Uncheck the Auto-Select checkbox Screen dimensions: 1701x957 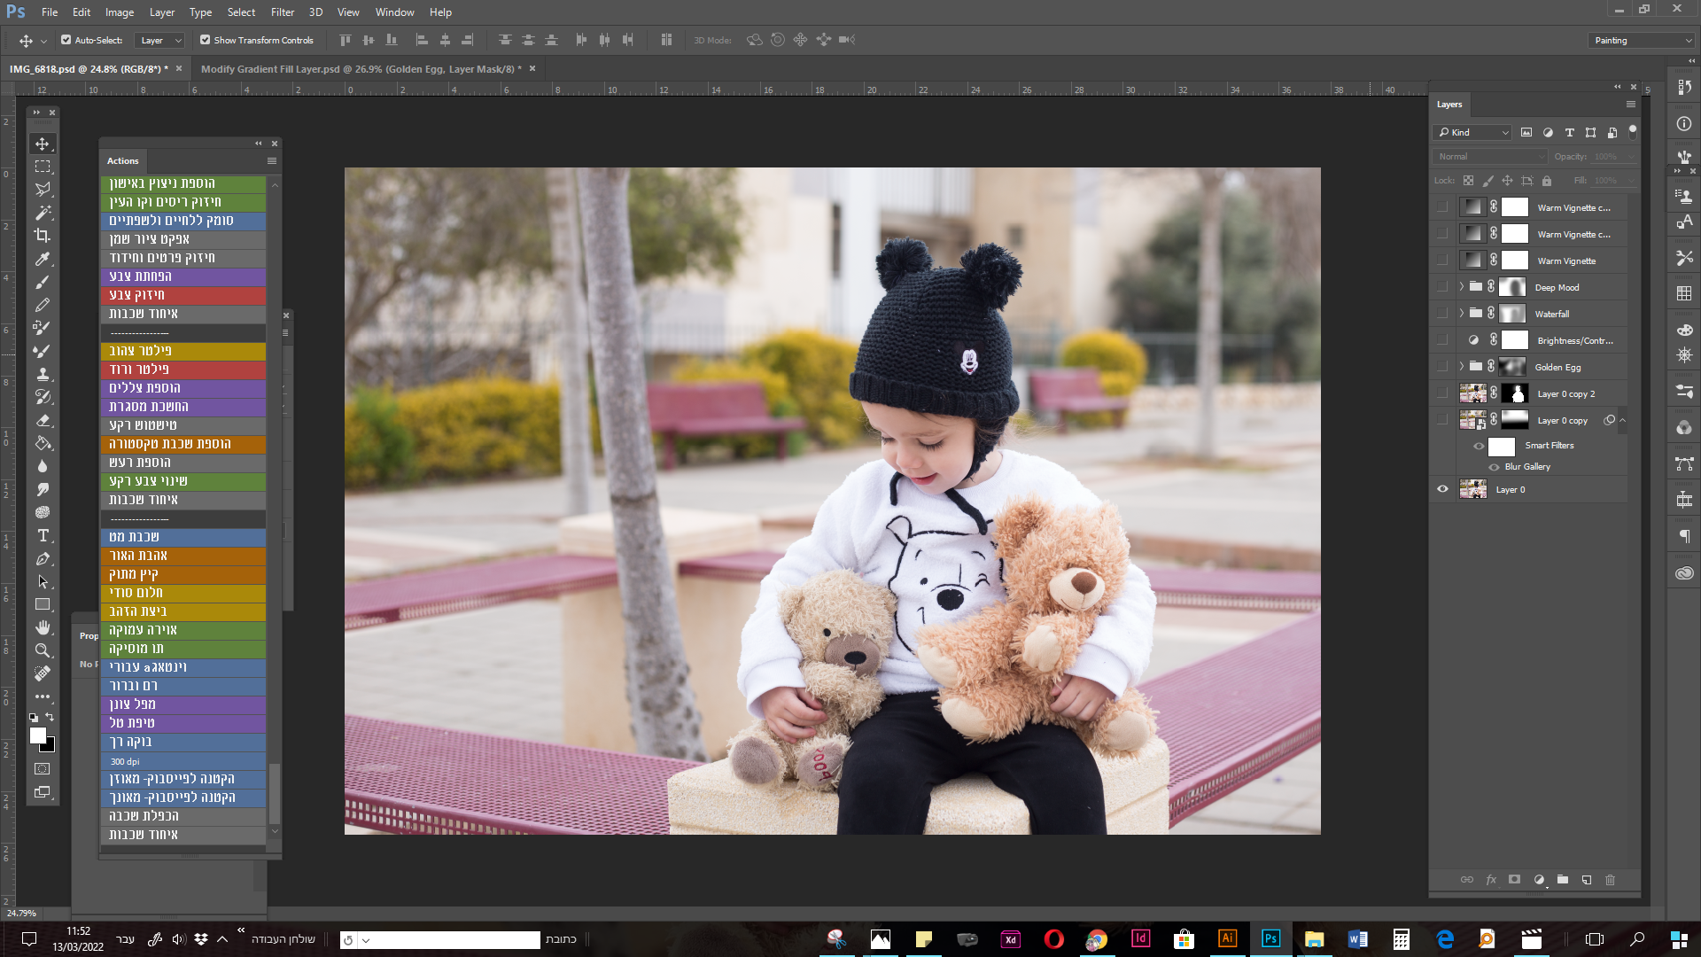point(66,40)
